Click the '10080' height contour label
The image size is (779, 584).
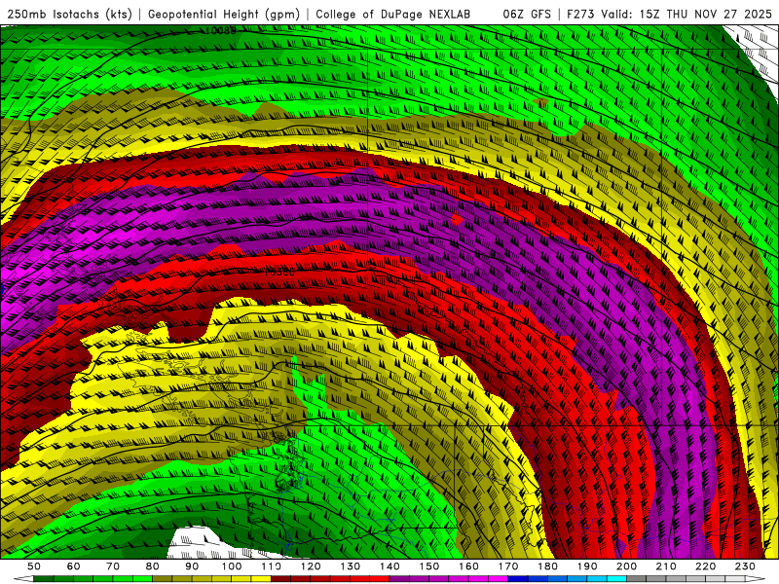221,30
